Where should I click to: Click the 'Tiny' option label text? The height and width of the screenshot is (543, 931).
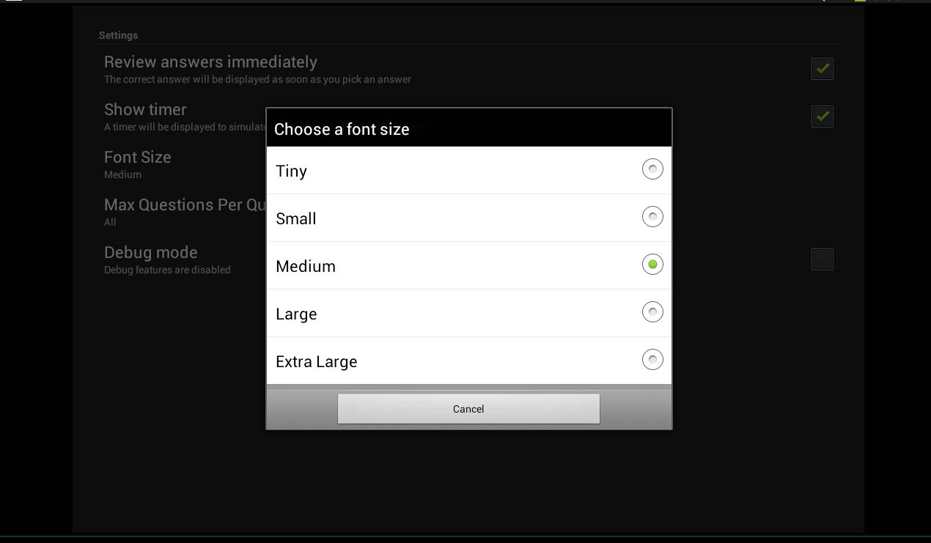(x=291, y=171)
